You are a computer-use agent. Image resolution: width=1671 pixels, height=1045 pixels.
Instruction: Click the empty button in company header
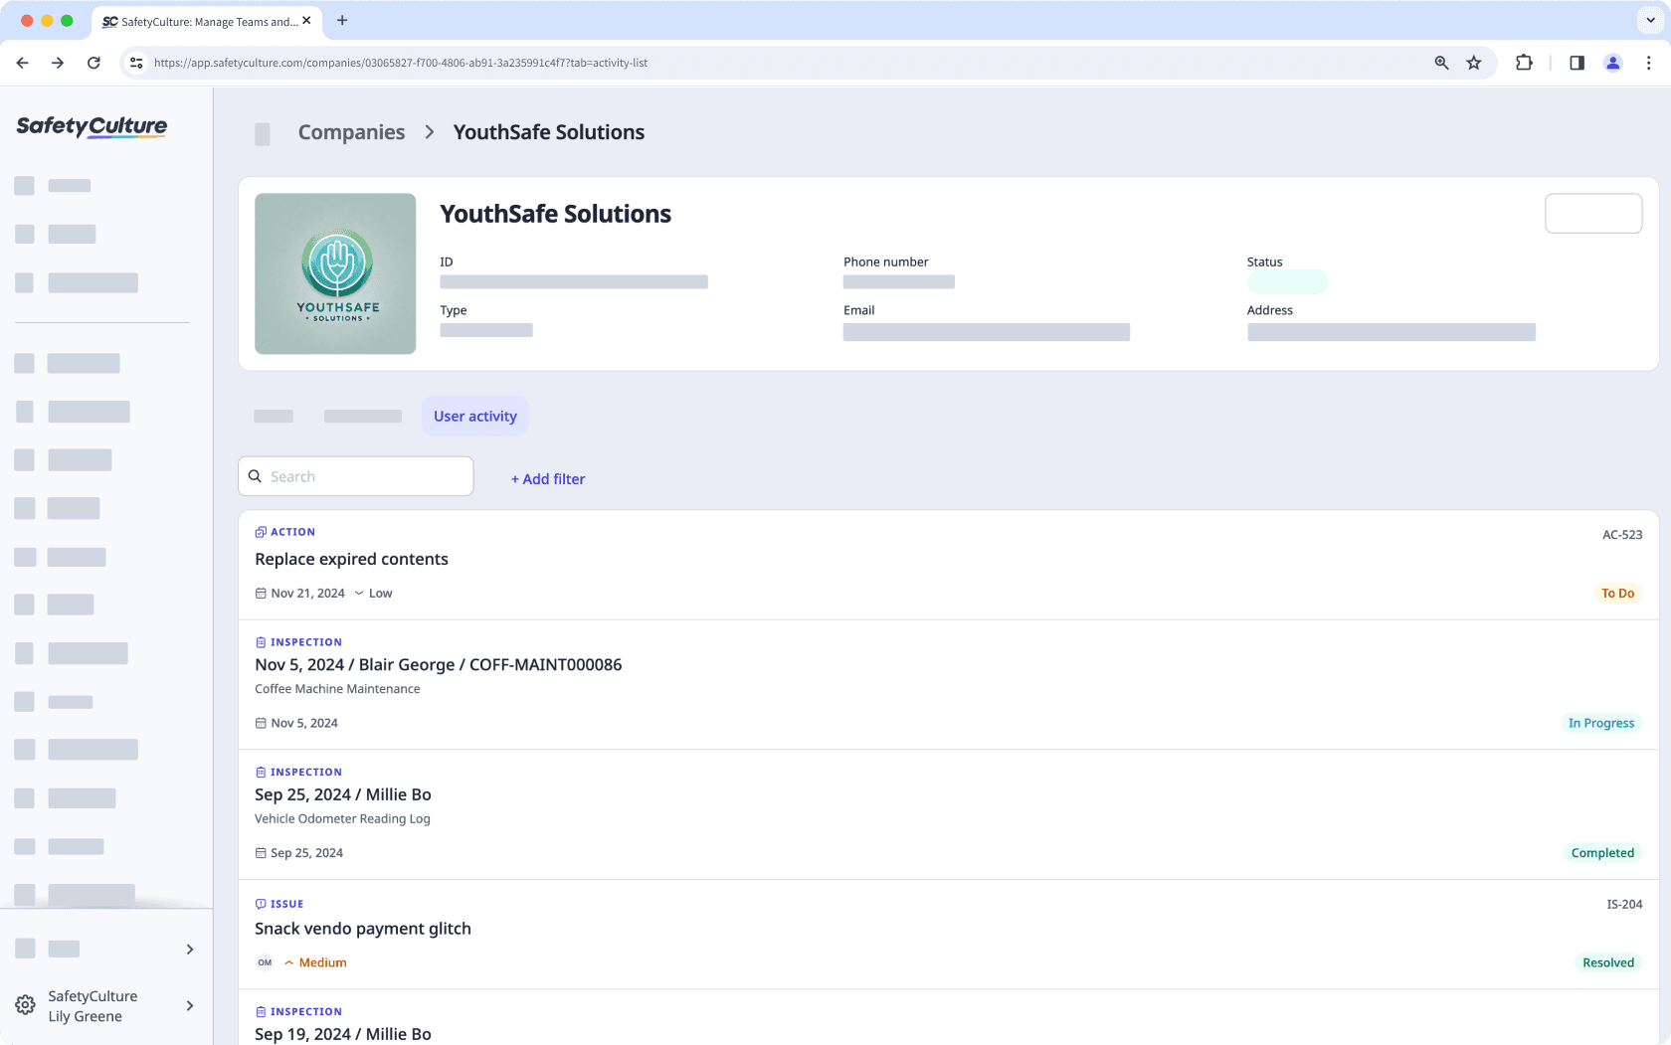(x=1593, y=213)
